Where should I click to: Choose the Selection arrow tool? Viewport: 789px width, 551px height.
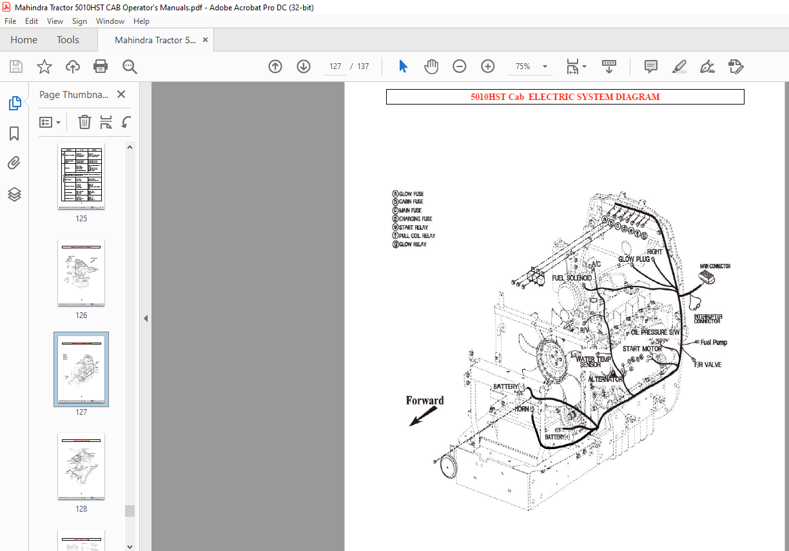click(403, 66)
